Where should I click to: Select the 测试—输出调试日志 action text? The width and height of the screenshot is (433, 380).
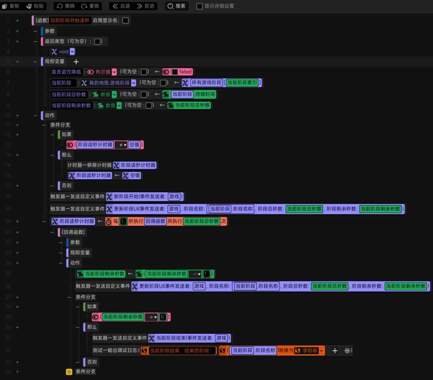coord(115,351)
